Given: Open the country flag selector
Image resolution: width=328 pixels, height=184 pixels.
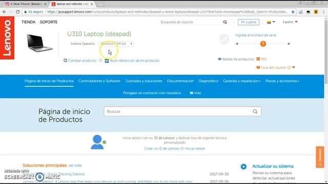Looking at the screenshot, I should pyautogui.click(x=271, y=22).
